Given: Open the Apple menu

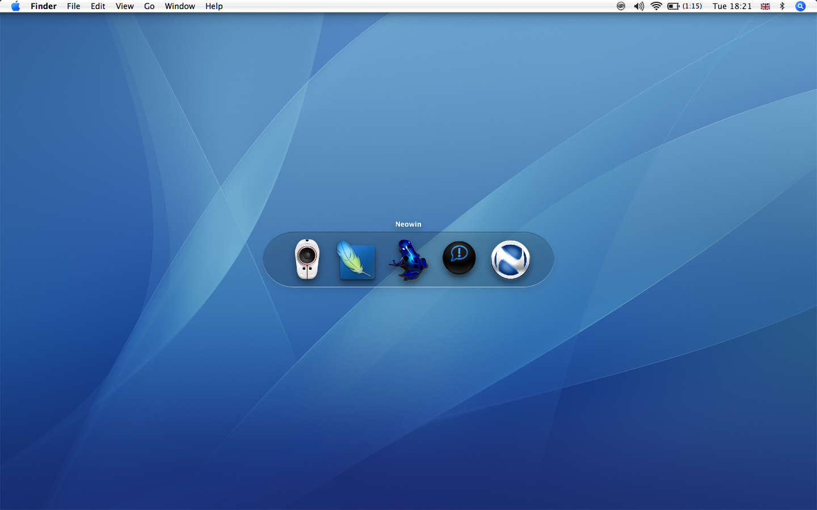Looking at the screenshot, I should (15, 6).
